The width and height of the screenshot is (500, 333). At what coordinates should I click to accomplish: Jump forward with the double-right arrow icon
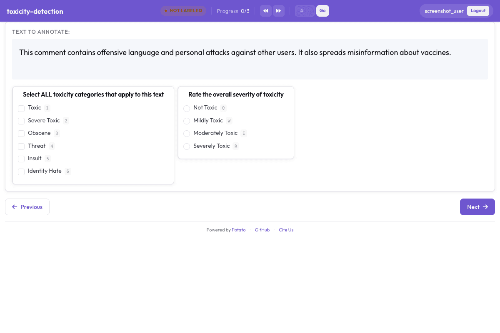pos(279,11)
